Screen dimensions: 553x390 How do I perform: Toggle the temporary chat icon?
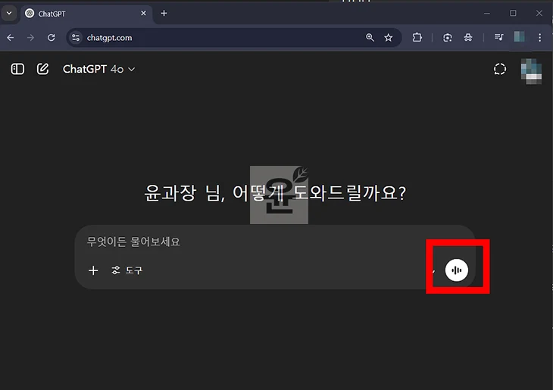coord(500,69)
